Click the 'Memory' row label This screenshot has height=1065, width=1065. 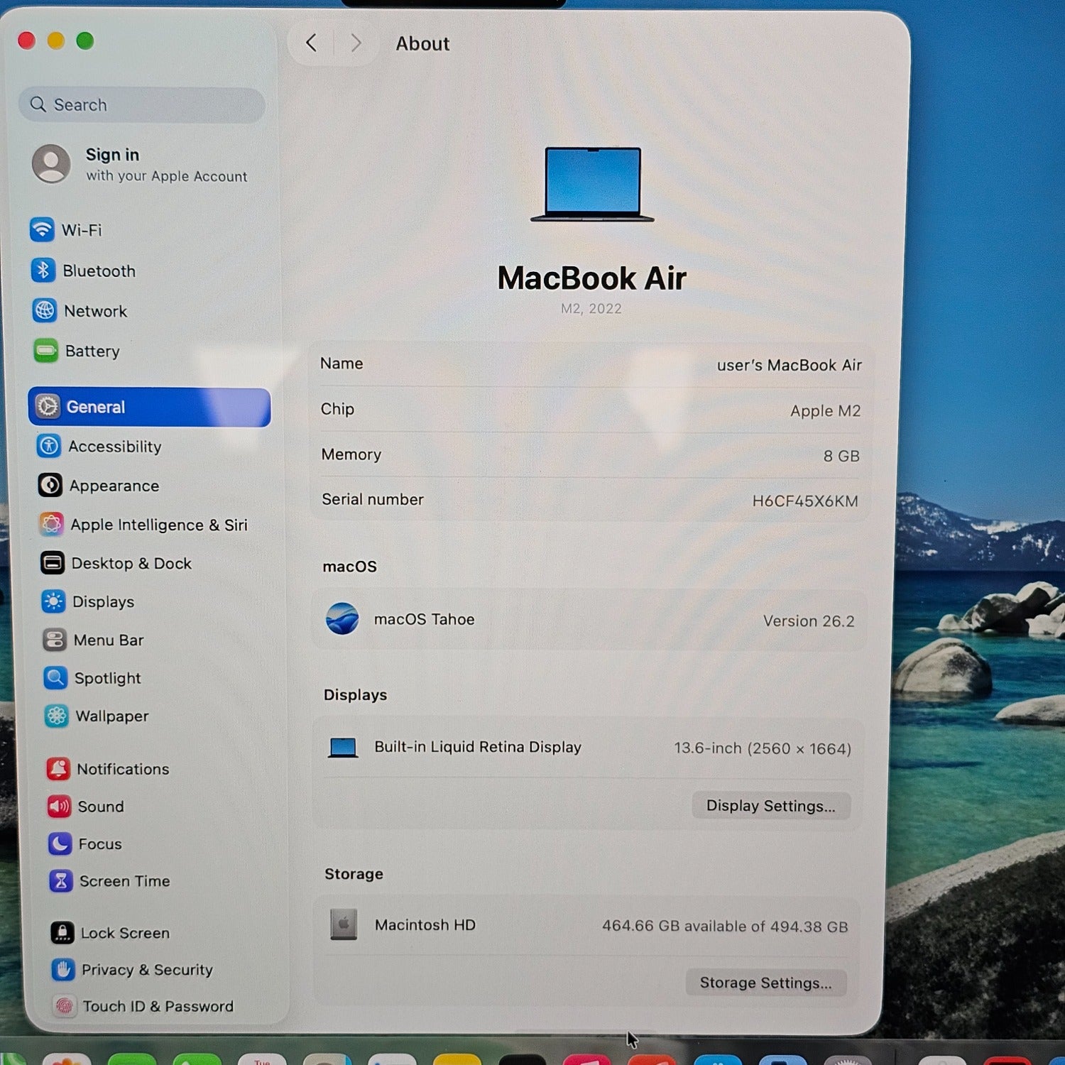[x=351, y=454]
